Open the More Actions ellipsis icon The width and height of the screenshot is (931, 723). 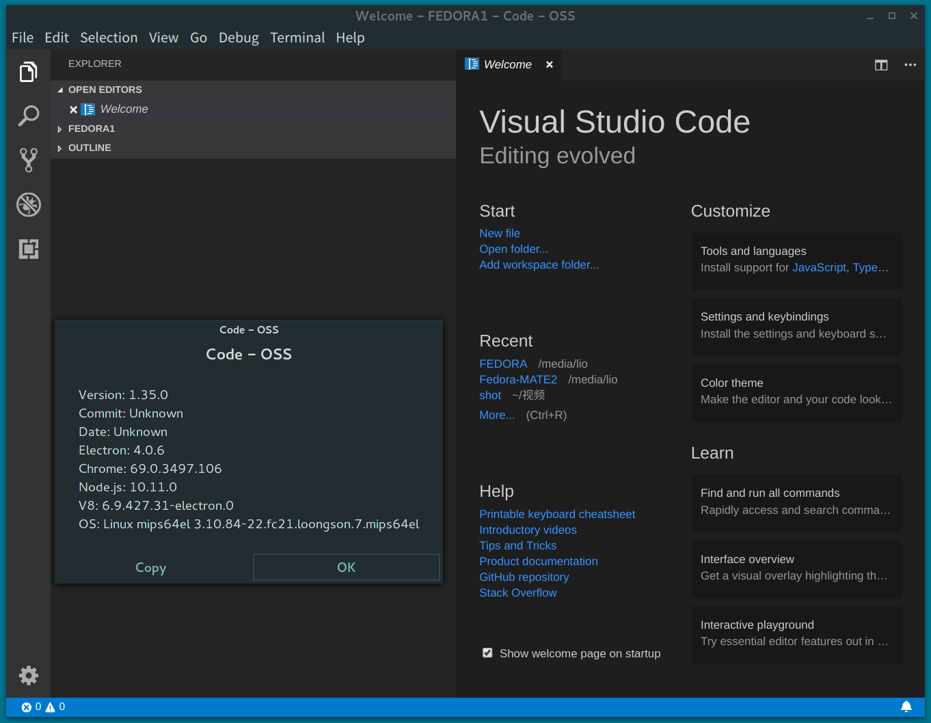click(x=910, y=65)
